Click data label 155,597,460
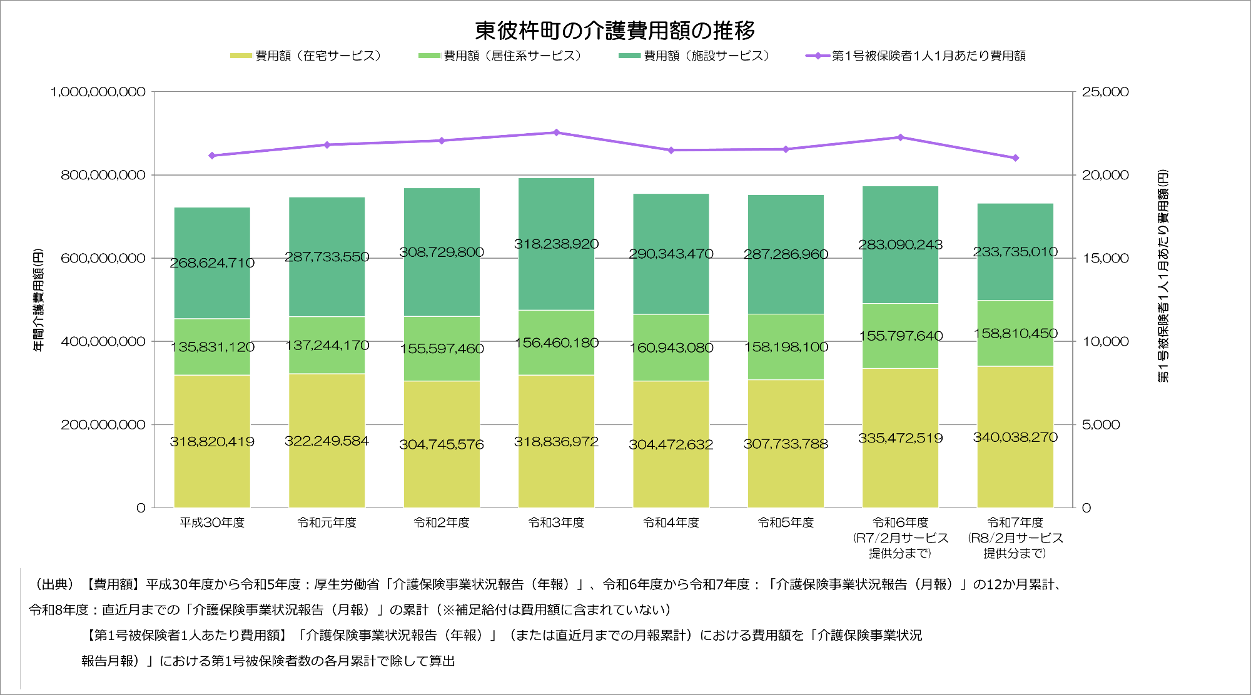Viewport: 1251px width, 695px height. 442,349
